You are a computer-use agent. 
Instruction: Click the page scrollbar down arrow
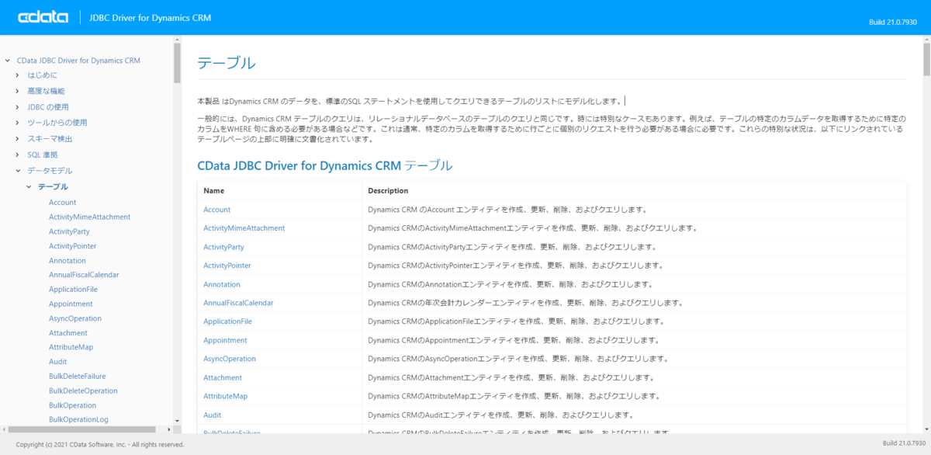(x=926, y=429)
